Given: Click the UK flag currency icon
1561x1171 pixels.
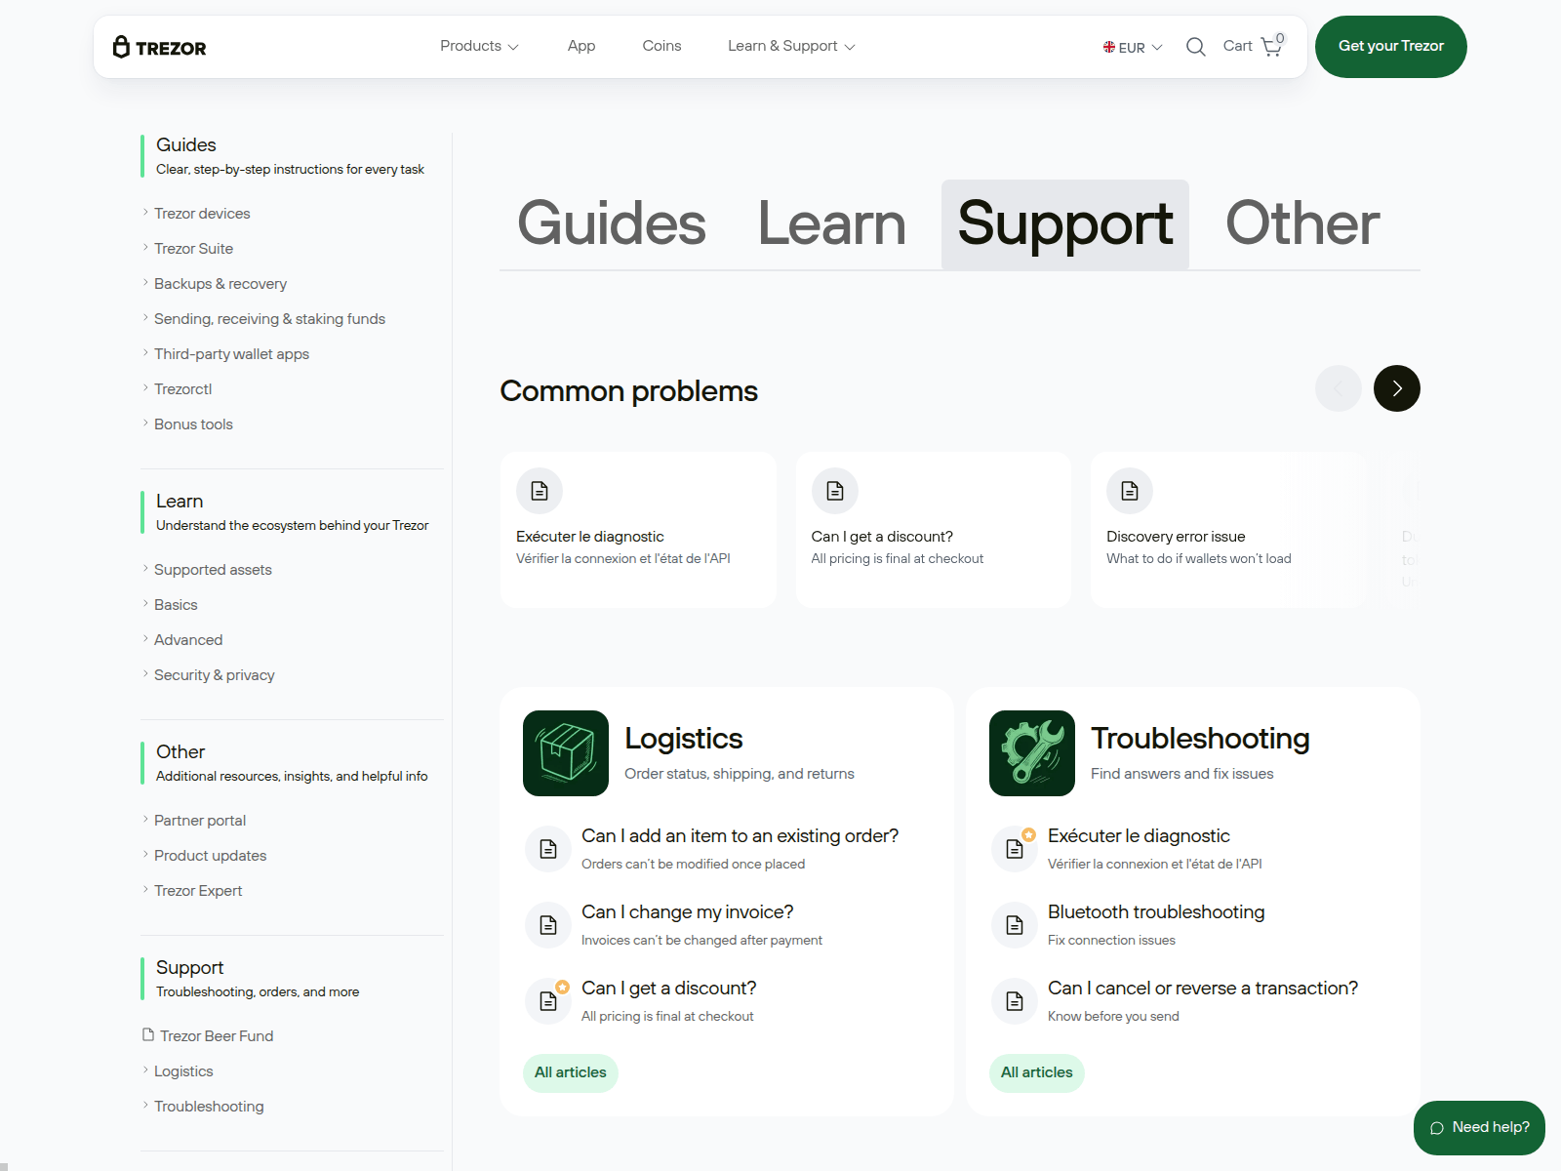Looking at the screenshot, I should (1108, 47).
